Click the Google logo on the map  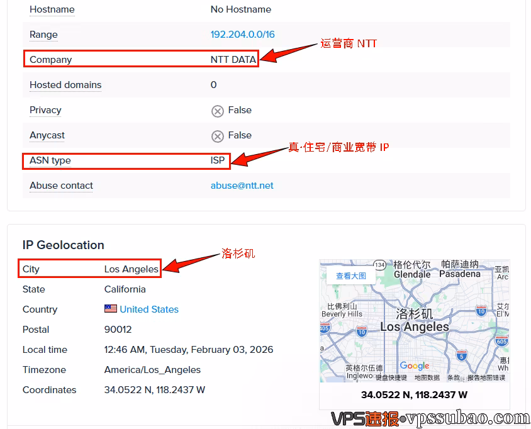[x=414, y=365]
